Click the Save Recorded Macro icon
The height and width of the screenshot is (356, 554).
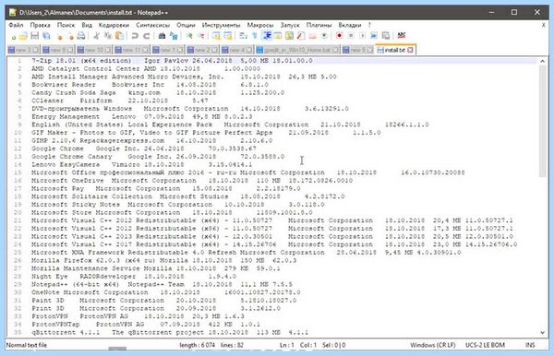tap(386, 36)
